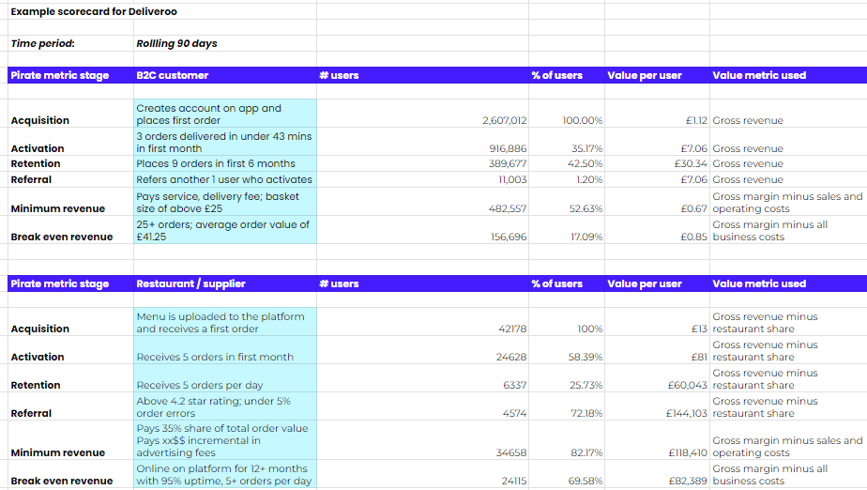This screenshot has height=490, width=867.
Task: Click the 'Restaurant / supplier' header cell
Action: pos(225,283)
